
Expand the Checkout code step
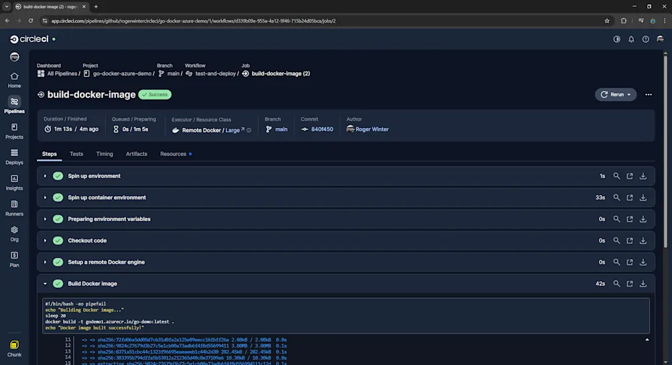[x=45, y=240]
